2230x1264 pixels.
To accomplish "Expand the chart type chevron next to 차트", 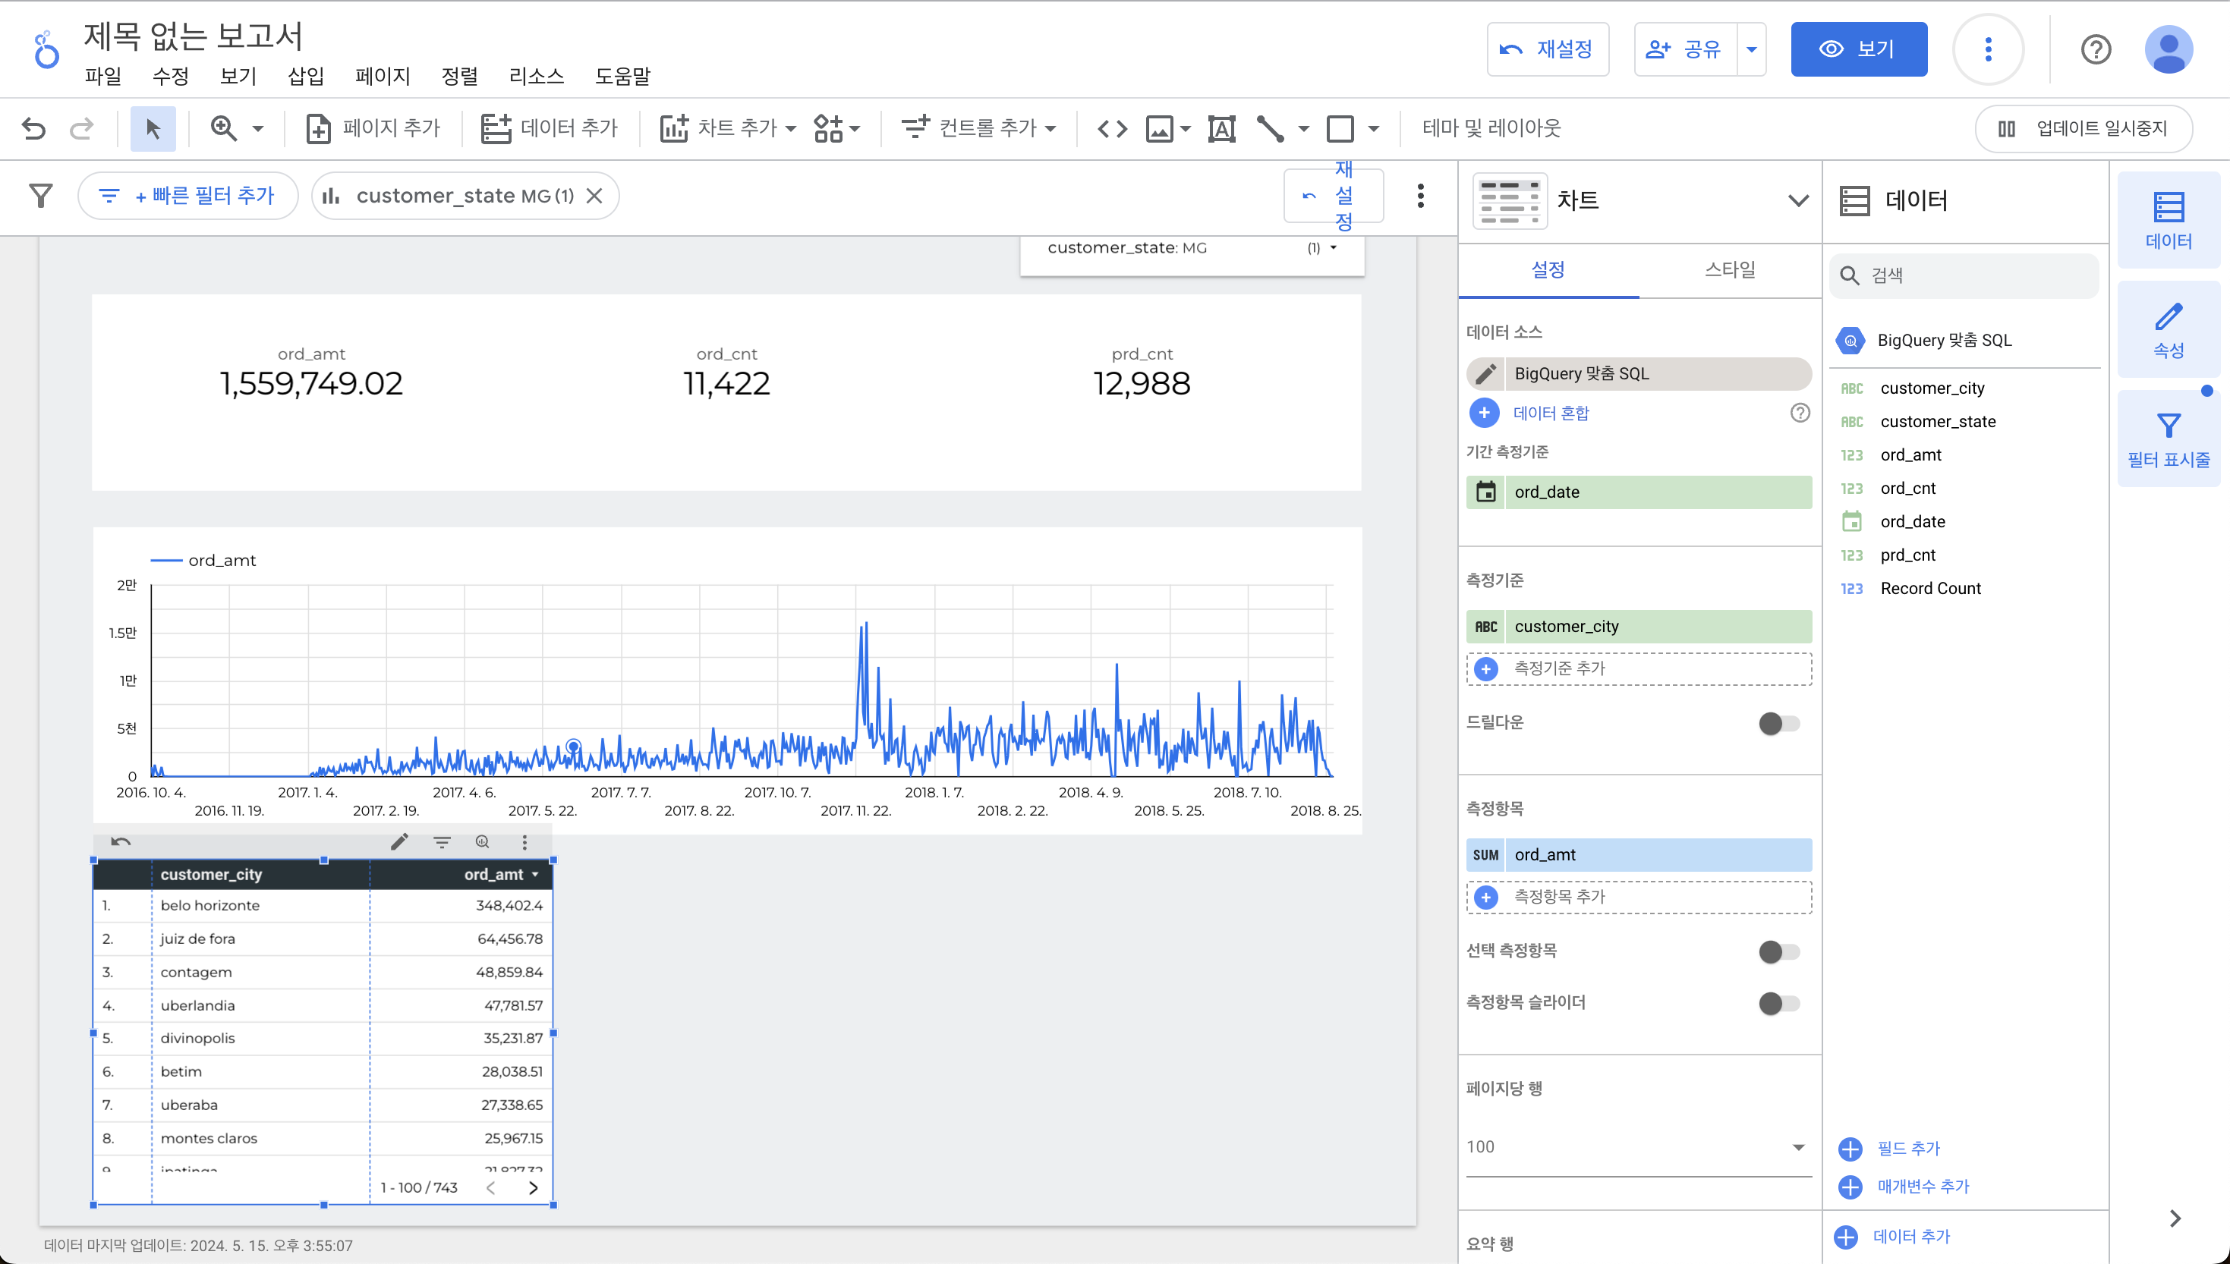I will pos(1797,200).
